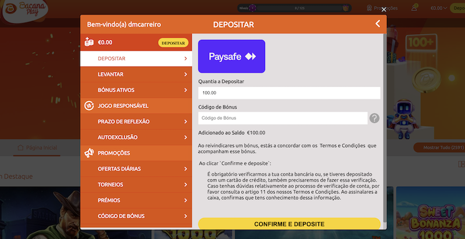Open the Sweet Bonanza 1000 game
This screenshot has width=465, height=239.
[431, 212]
